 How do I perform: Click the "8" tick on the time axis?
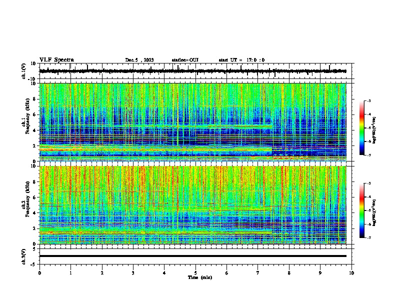[289, 273]
